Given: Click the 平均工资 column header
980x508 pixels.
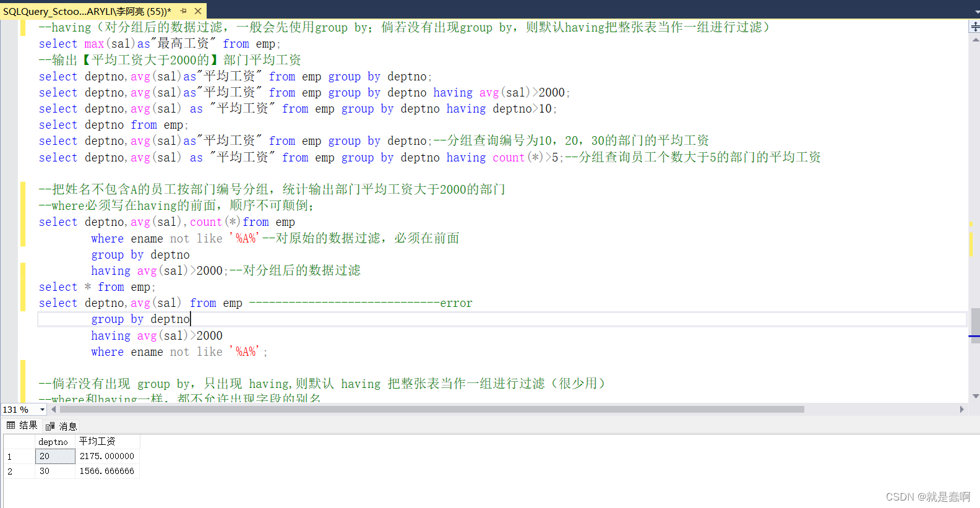Looking at the screenshot, I should click(x=108, y=442).
